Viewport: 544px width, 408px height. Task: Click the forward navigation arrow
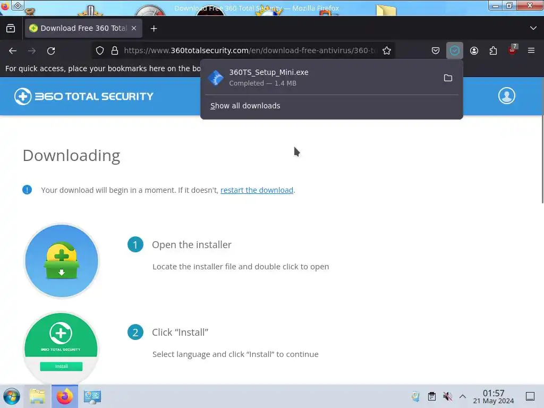[x=32, y=50]
